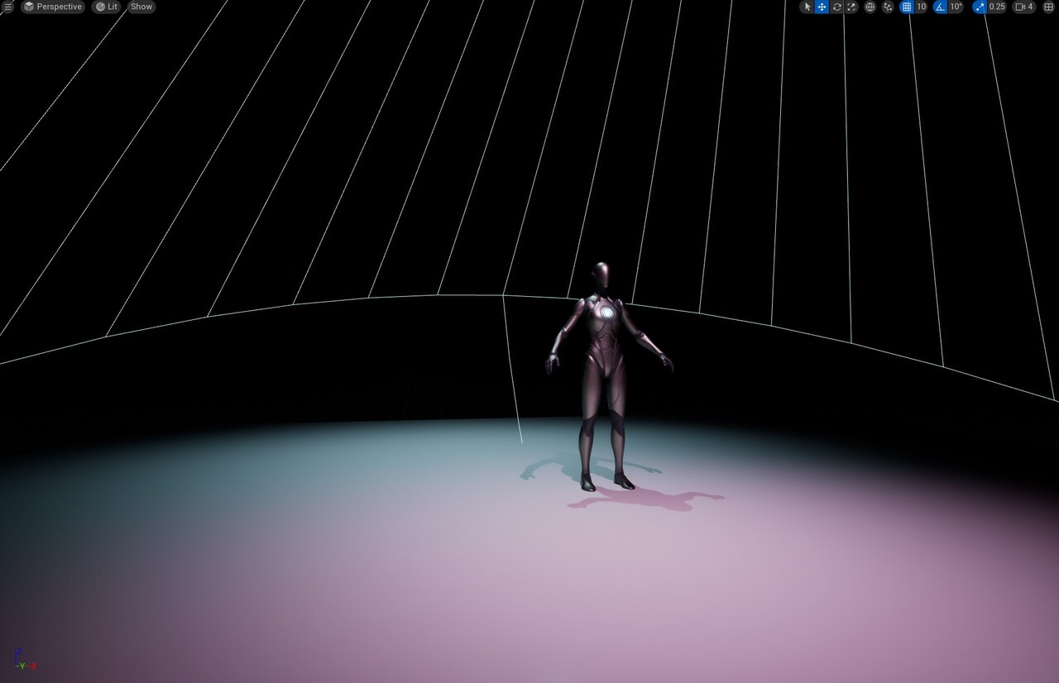Activate the Translate move tool
Image resolution: width=1059 pixels, height=683 pixels.
(822, 7)
